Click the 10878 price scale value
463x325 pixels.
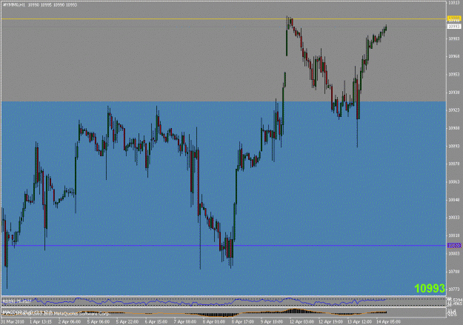[x=454, y=164]
